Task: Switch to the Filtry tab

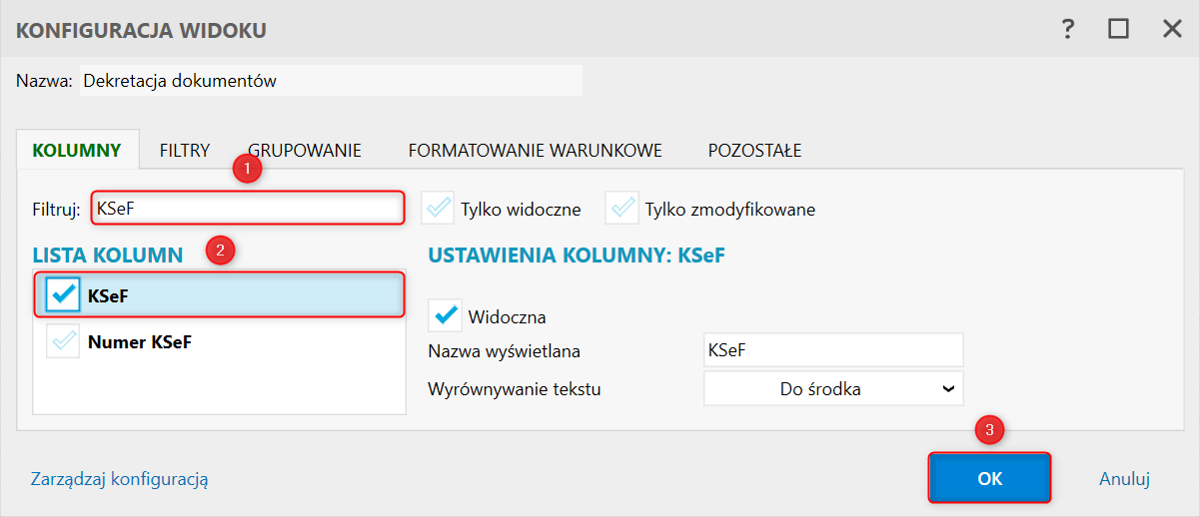Action: point(184,151)
